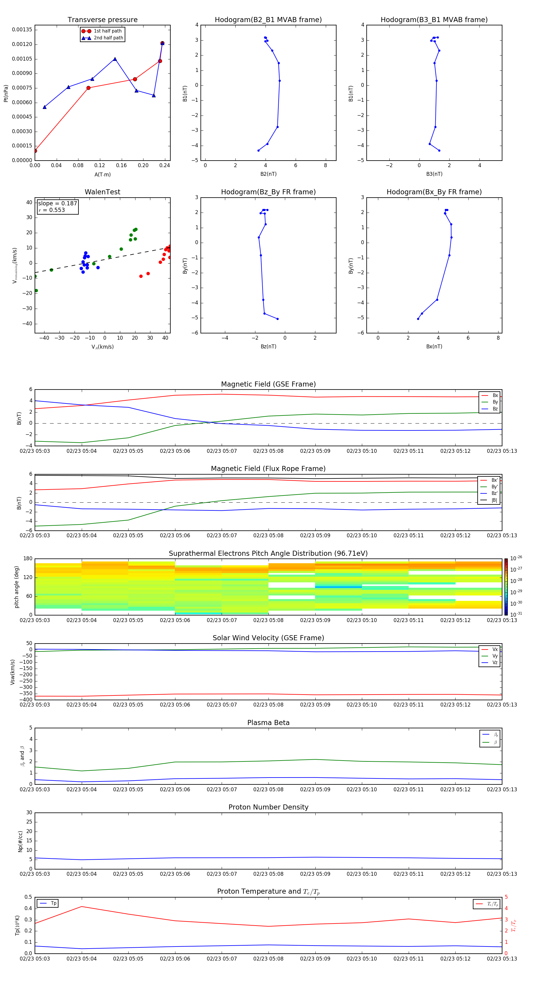537x985 pixels.
Task: Click the 'Bx(nT)' x-axis label
Action: (434, 347)
